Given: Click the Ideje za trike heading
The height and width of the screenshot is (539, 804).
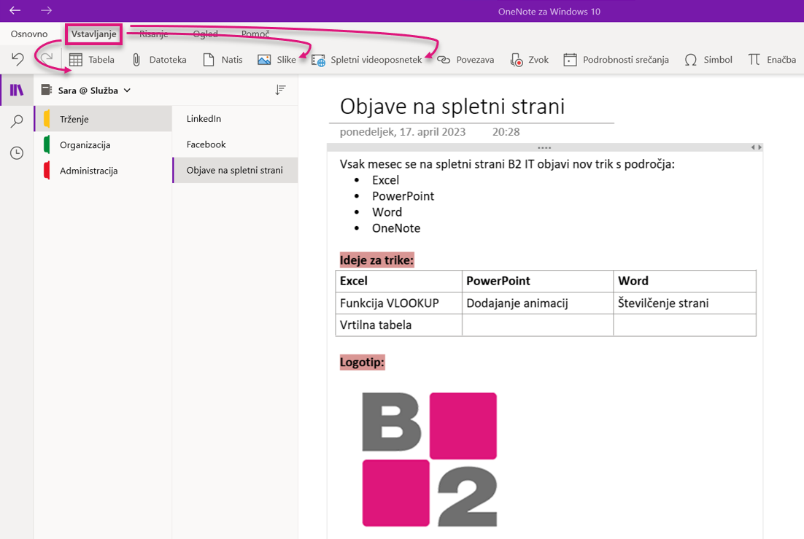Looking at the screenshot, I should point(376,260).
